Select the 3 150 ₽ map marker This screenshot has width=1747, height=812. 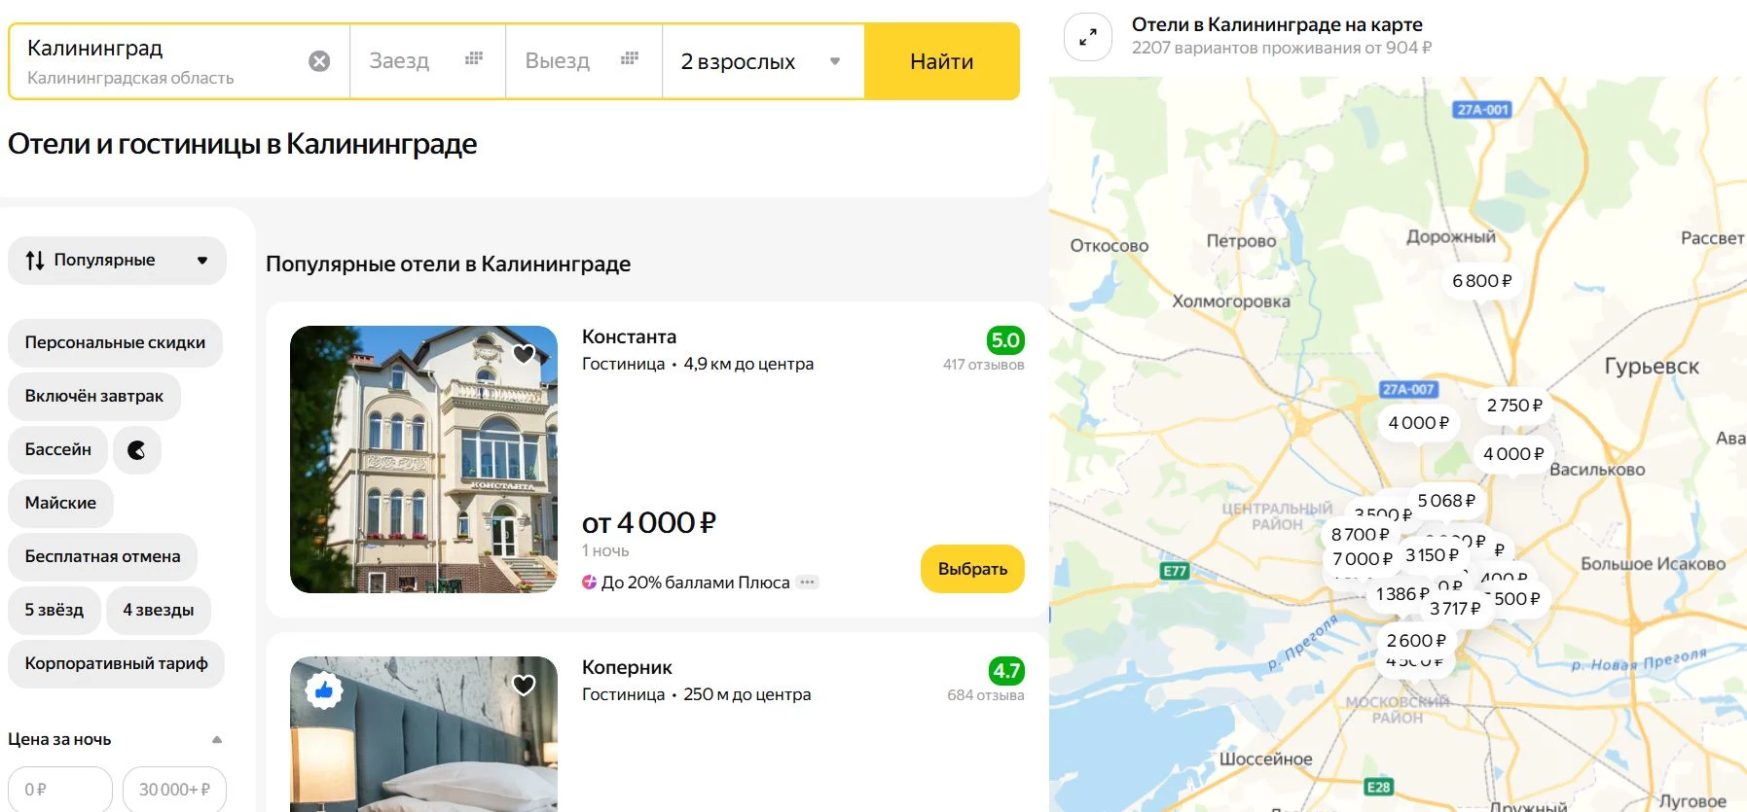point(1432,555)
